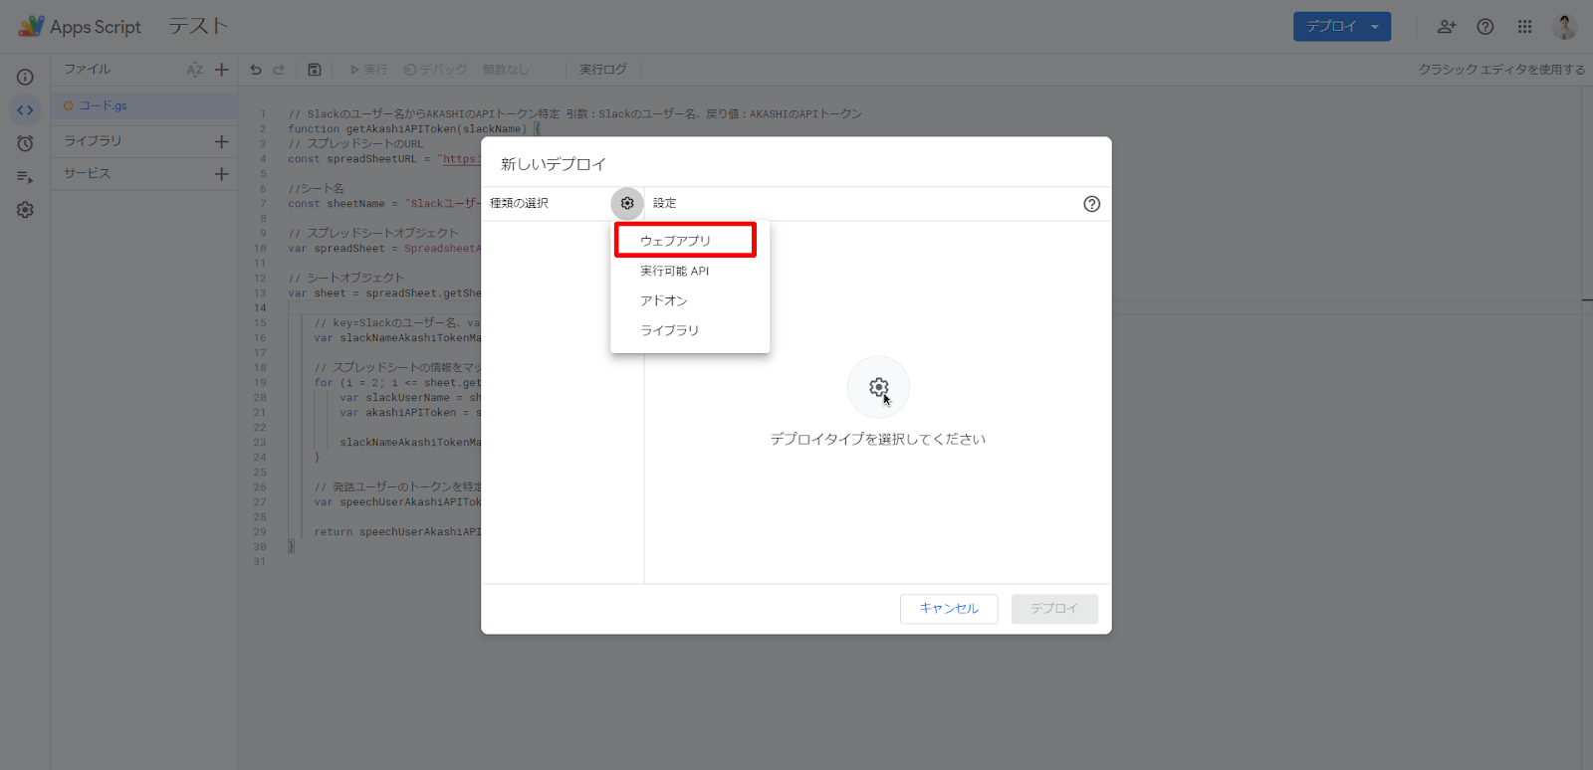
Task: Click the share project person icon
Action: tap(1447, 27)
